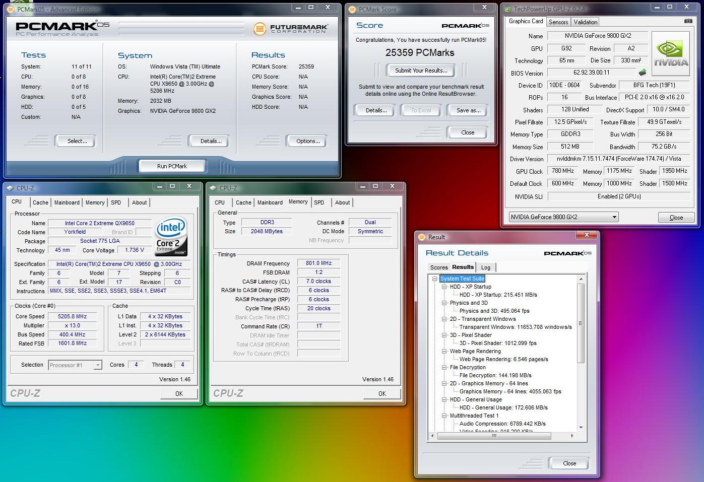Click the Result tree vertical scrollbar
The width and height of the screenshot is (704, 482).
(581, 322)
